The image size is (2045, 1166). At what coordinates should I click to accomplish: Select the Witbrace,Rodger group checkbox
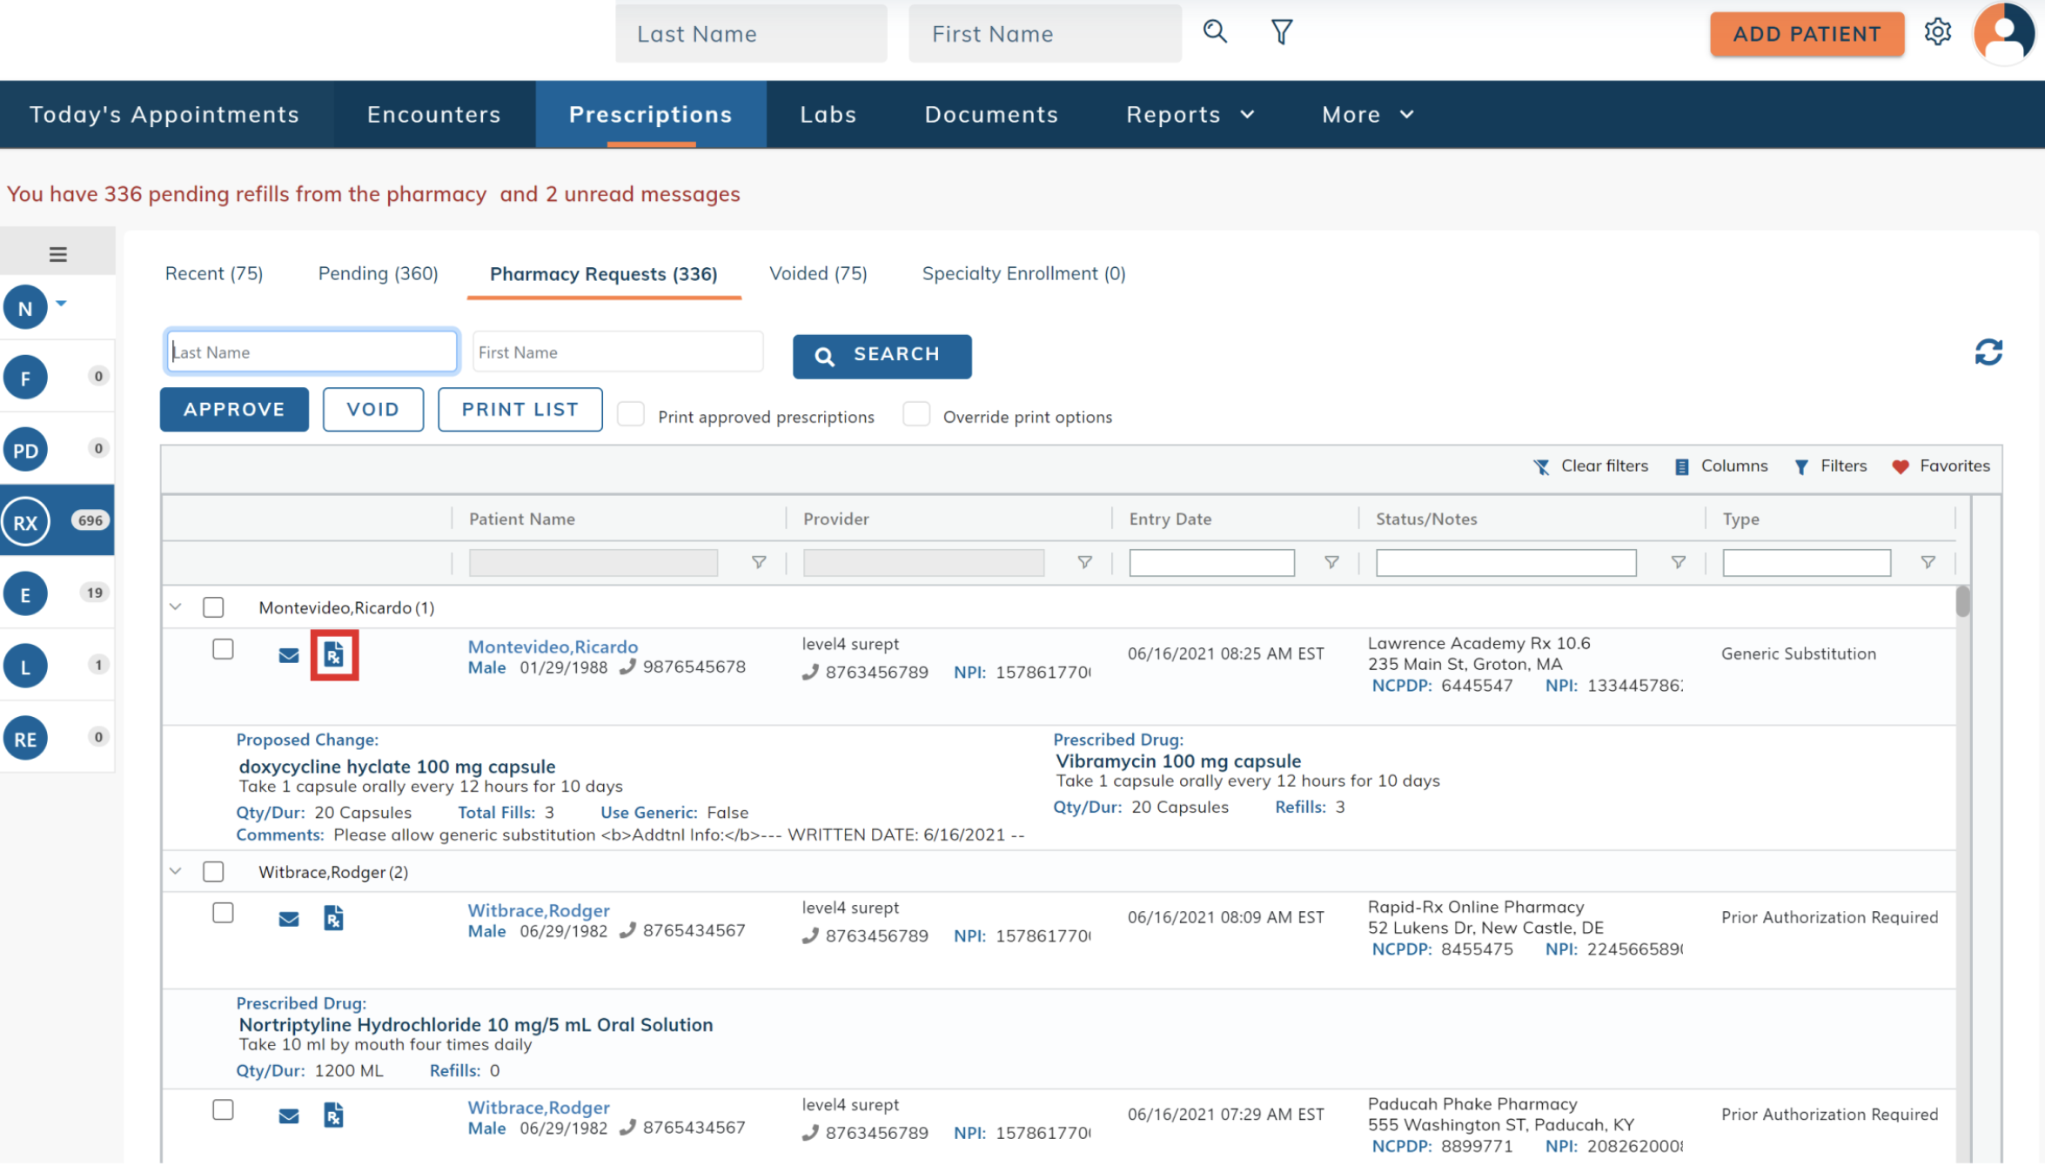click(x=213, y=872)
